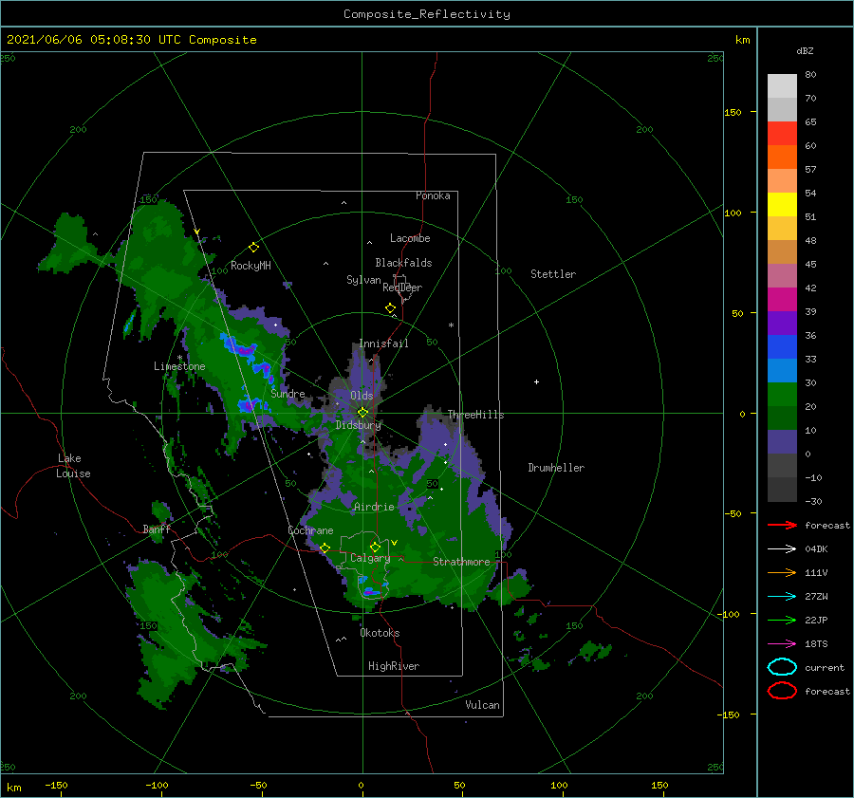Click the ThreeHills label
Viewport: 854px width, 798px height.
coord(475,415)
